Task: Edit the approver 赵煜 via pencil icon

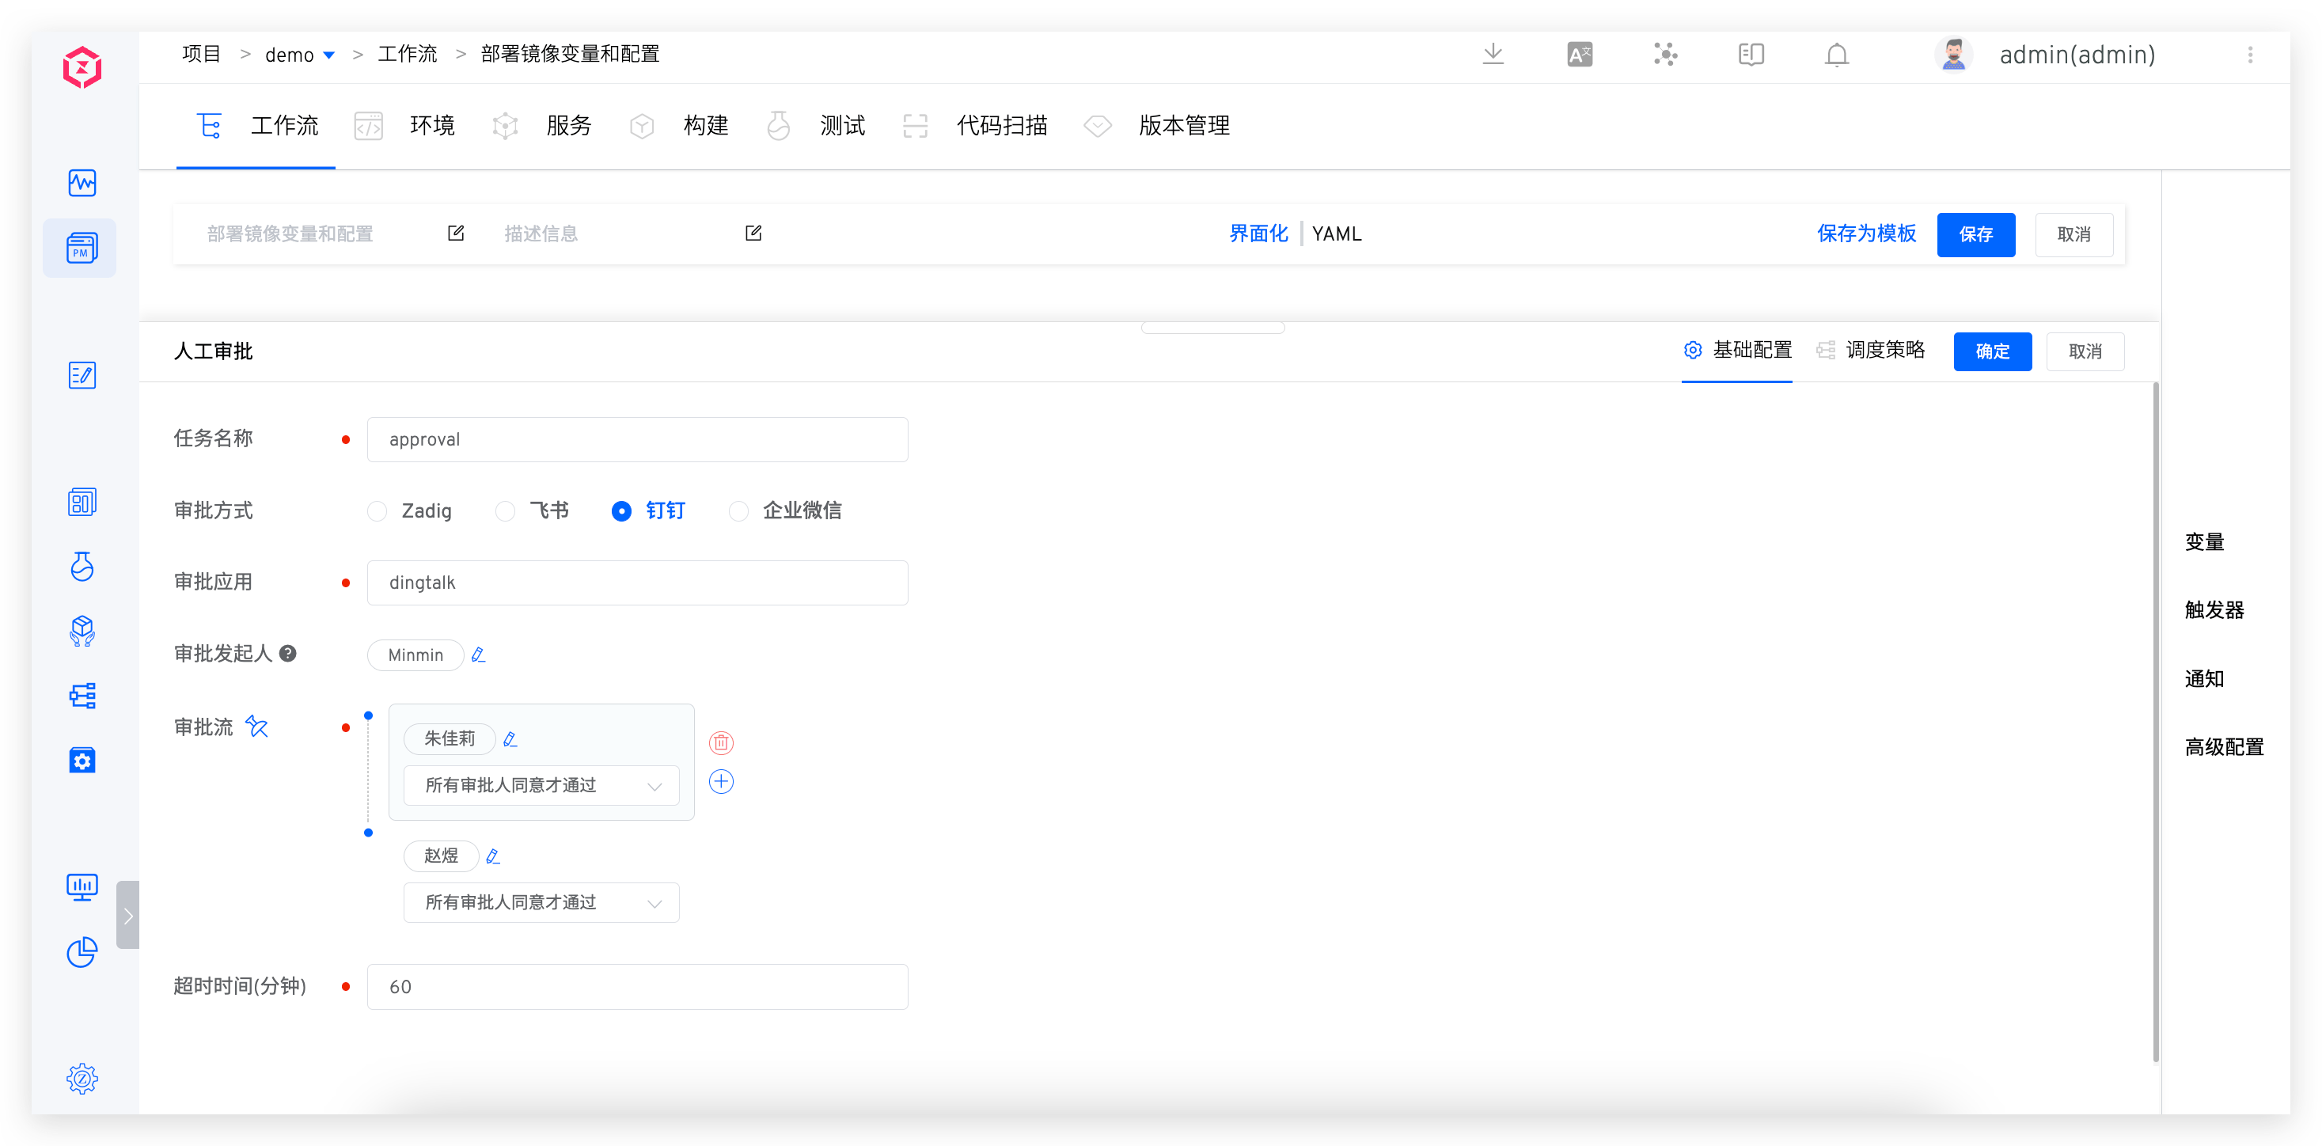Action: coord(493,856)
